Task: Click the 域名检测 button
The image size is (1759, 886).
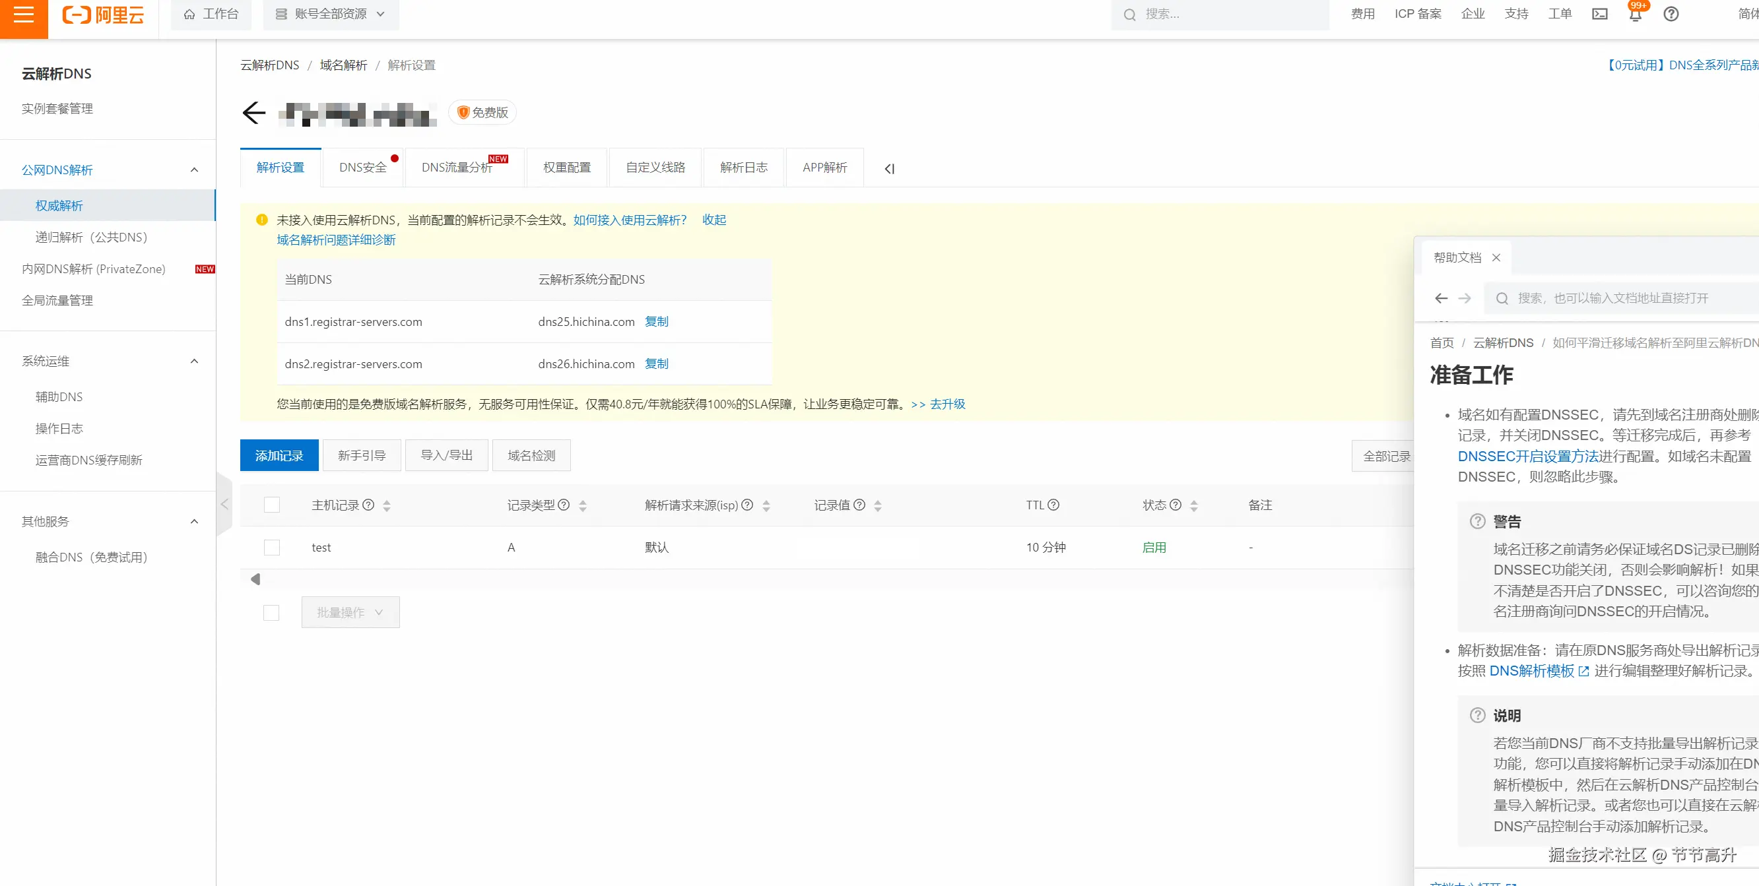Action: [531, 455]
